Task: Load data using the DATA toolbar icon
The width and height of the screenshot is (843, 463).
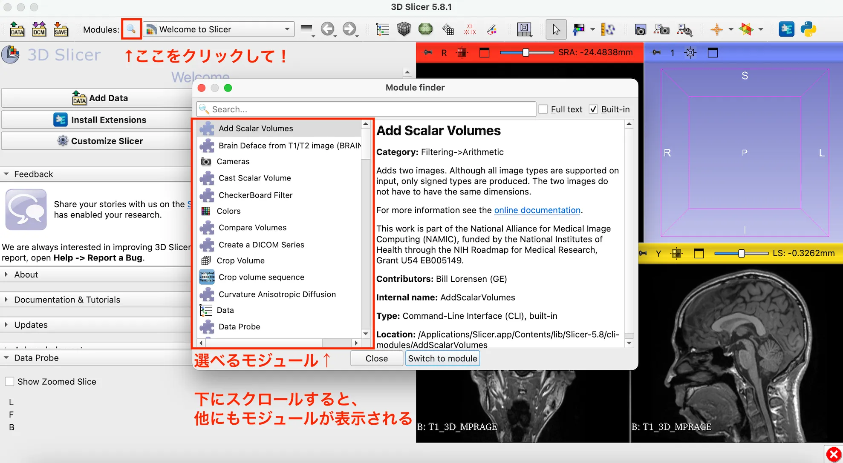Action: pos(17,29)
